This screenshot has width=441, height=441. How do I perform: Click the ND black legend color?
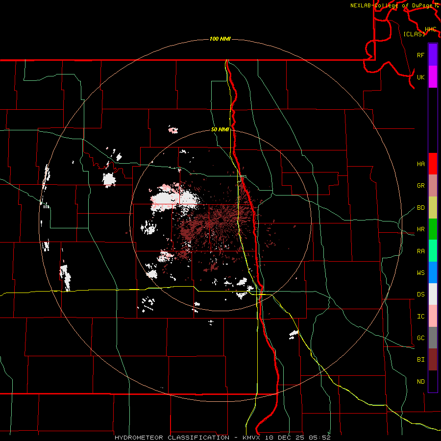(433, 381)
